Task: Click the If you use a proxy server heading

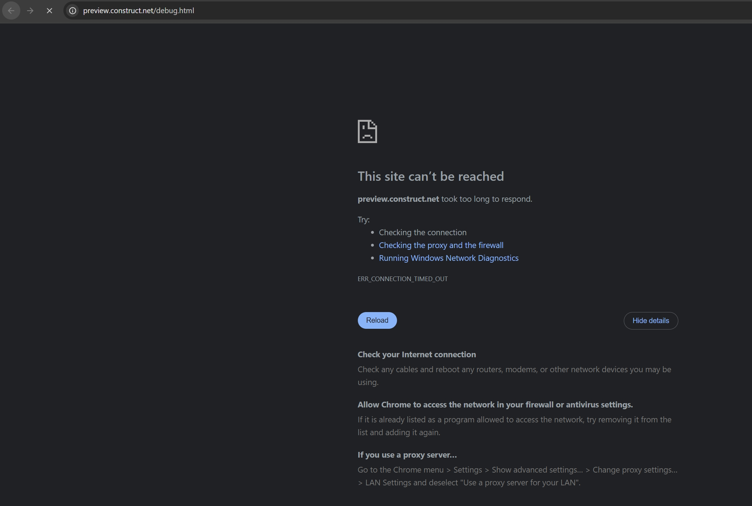Action: pos(407,455)
